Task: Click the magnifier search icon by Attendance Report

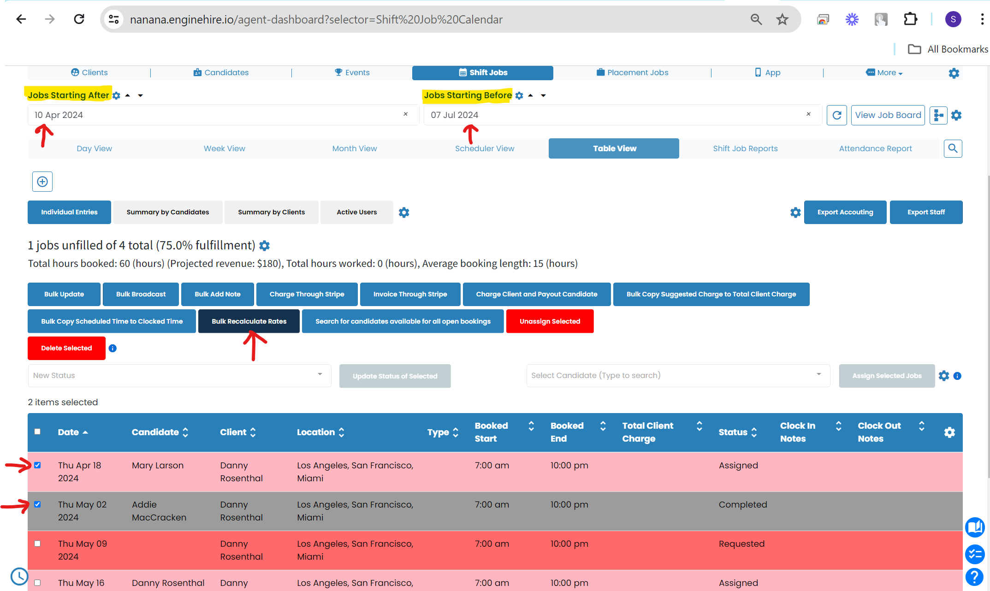Action: (953, 148)
